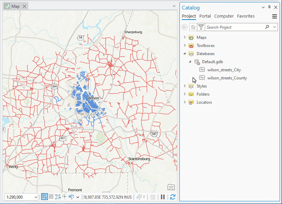The image size is (282, 204).
Task: Click the grid icon in the status bar
Action: point(51,197)
